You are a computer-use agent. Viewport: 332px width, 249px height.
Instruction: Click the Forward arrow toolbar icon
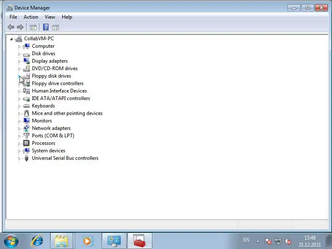[20, 27]
